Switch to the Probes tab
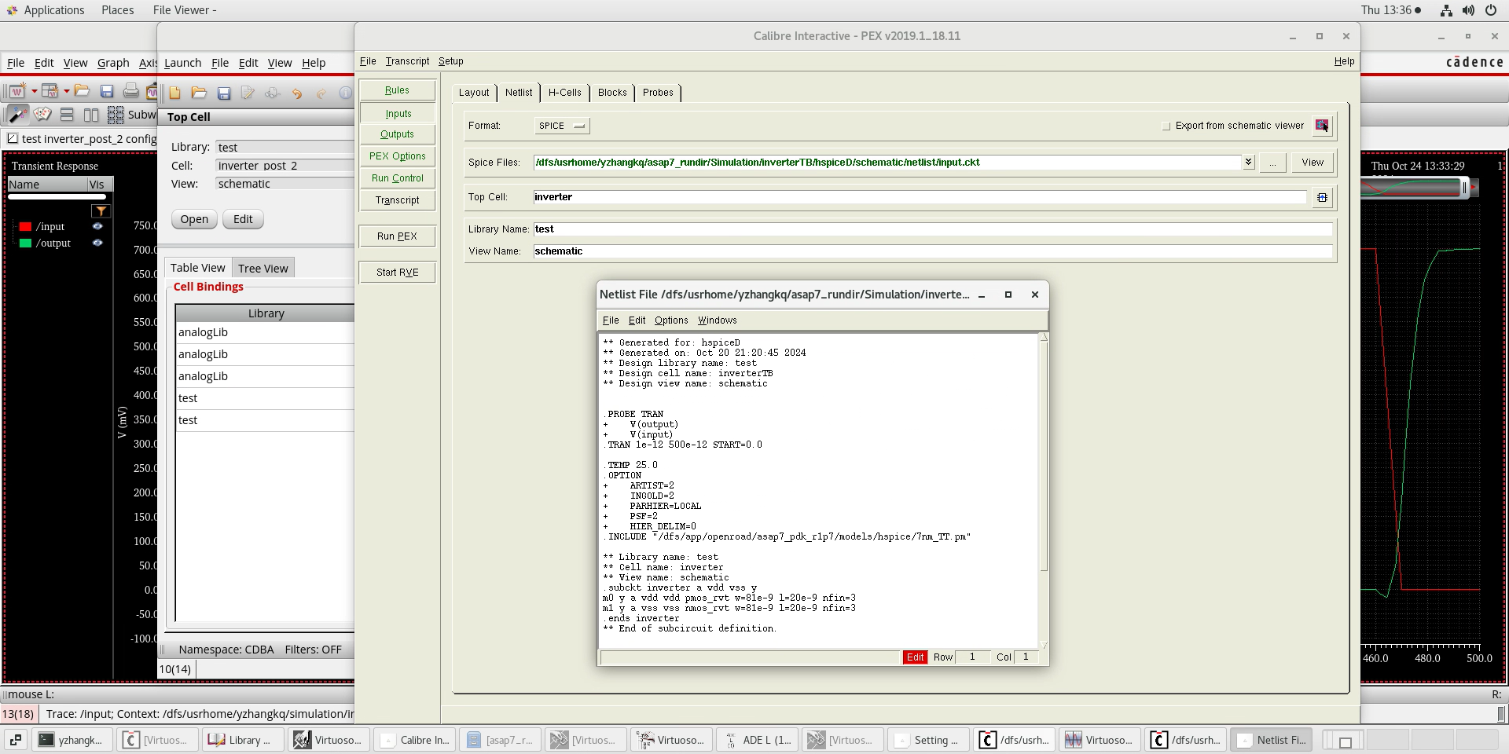 [x=658, y=92]
